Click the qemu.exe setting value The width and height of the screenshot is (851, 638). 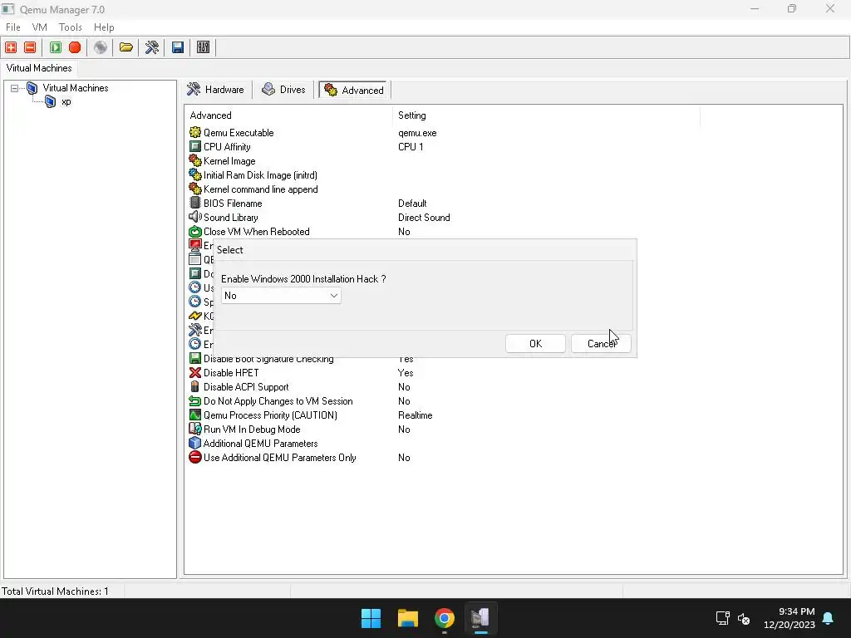coord(417,133)
